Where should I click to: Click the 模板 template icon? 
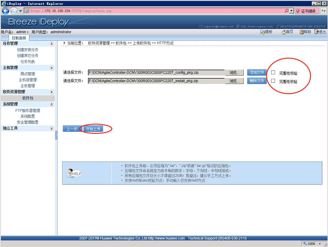(x=262, y=32)
